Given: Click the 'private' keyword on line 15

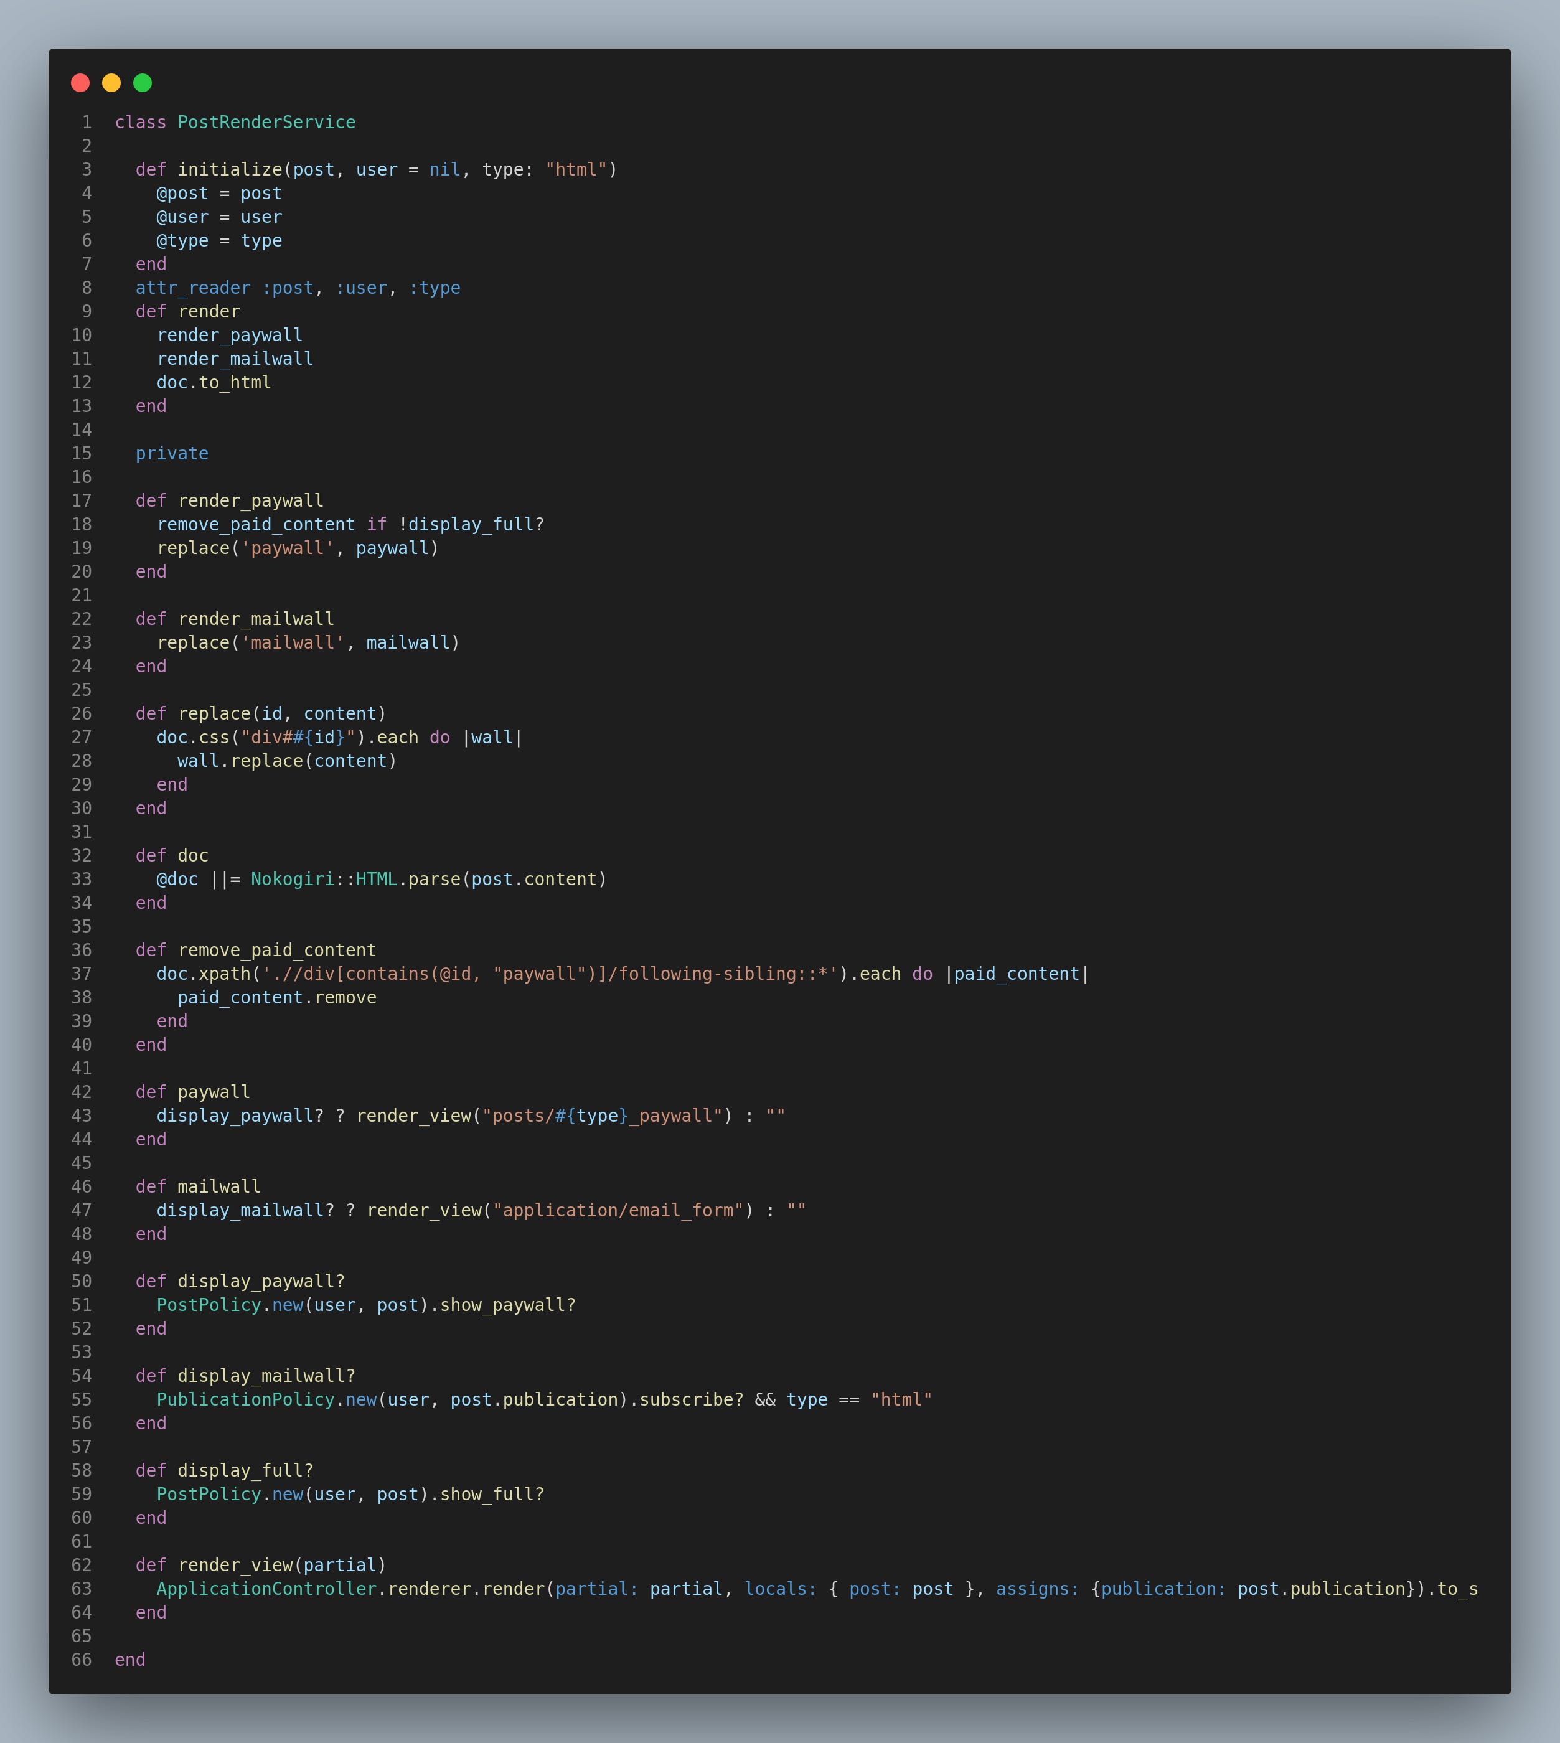Looking at the screenshot, I should 171,453.
